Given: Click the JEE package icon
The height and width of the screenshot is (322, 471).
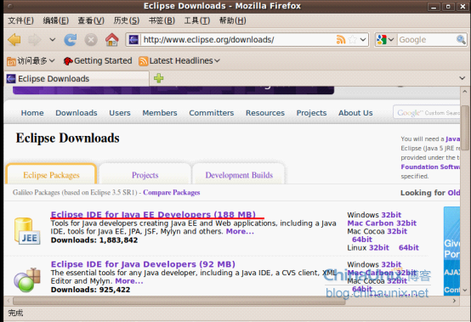Looking at the screenshot, I should click(x=27, y=231).
